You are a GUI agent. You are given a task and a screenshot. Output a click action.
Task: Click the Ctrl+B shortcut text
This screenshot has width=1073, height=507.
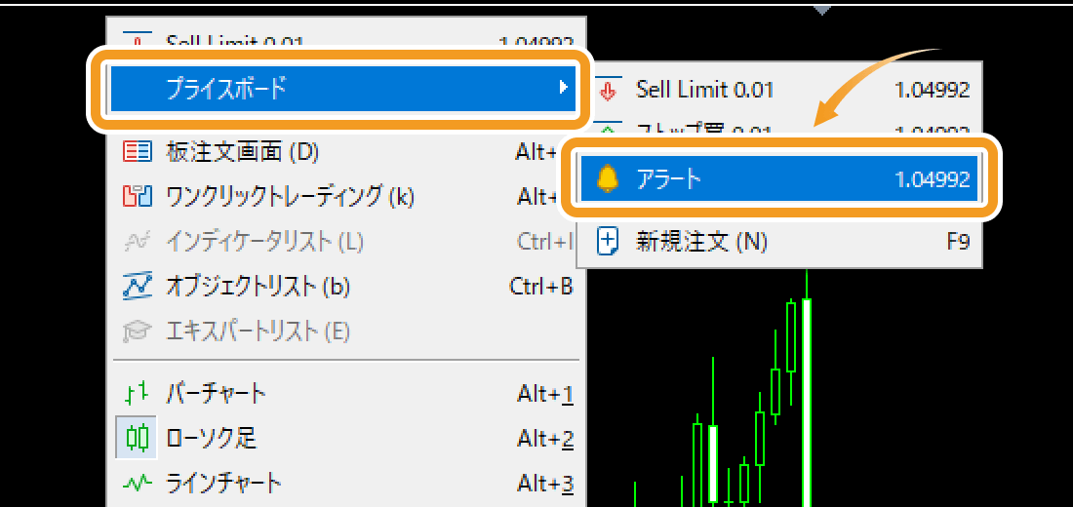point(540,286)
